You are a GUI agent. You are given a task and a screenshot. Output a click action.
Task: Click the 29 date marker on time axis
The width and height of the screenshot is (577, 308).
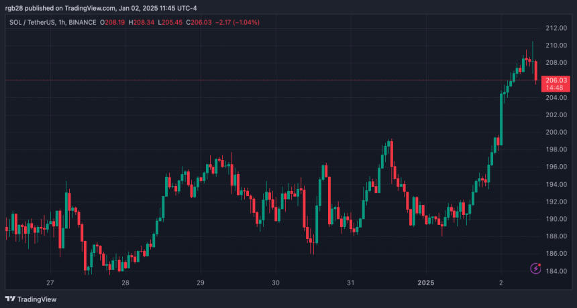[x=201, y=283]
